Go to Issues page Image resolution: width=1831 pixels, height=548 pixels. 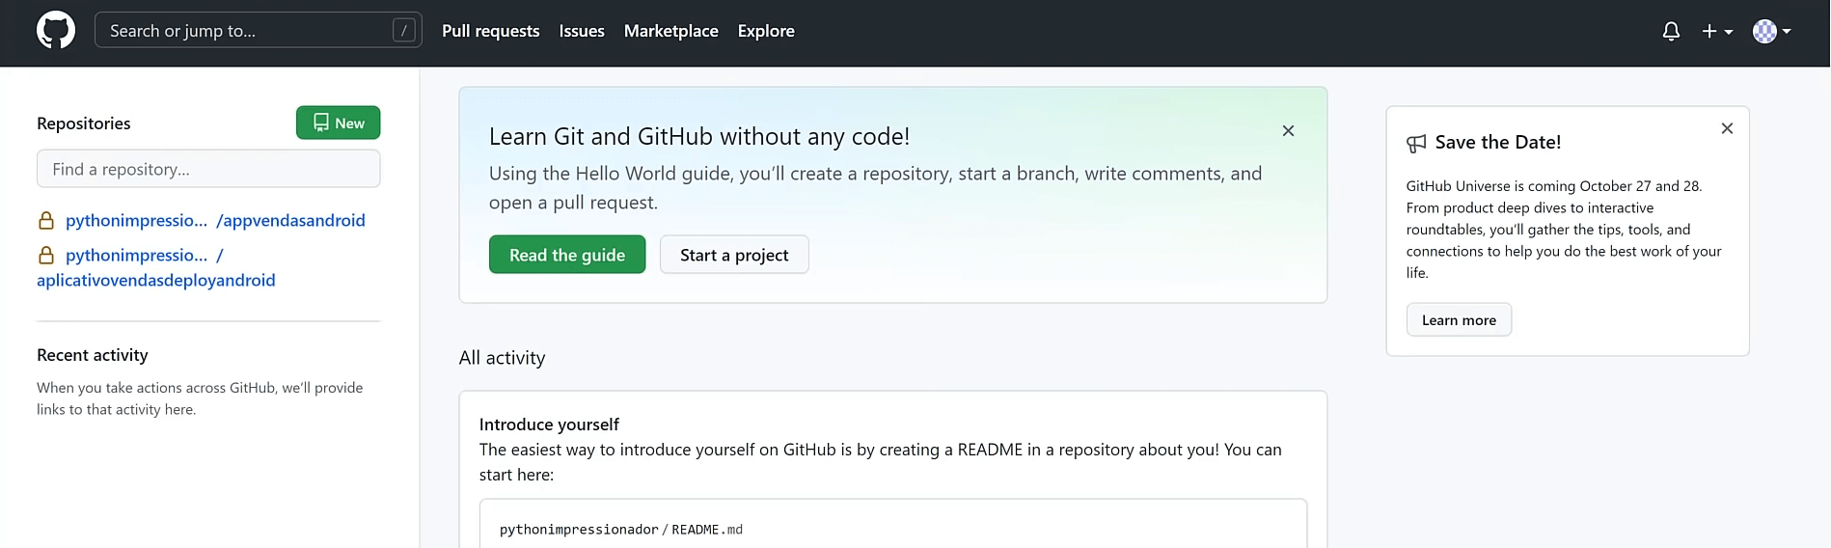pos(582,31)
